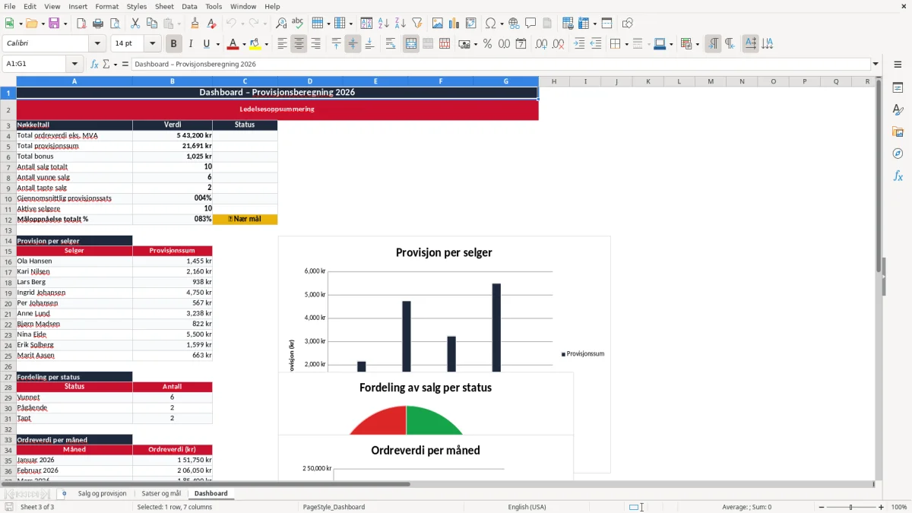Open the Borders dropdown arrow

point(625,44)
